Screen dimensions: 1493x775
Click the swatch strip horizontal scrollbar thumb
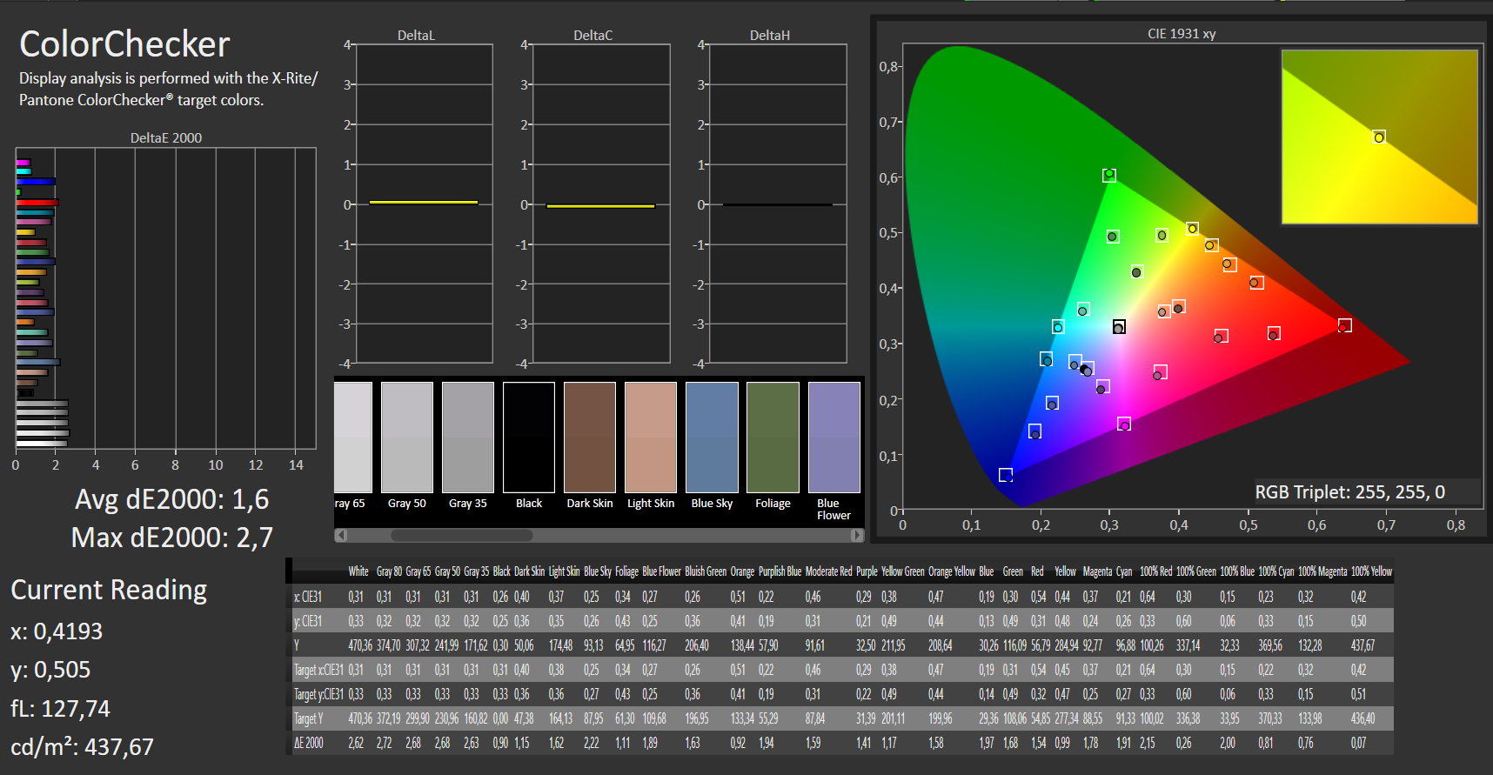[x=461, y=535]
